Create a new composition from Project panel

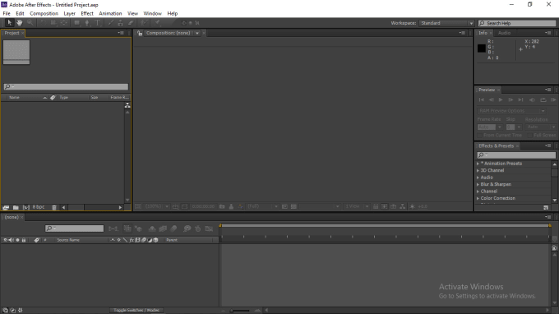point(25,207)
